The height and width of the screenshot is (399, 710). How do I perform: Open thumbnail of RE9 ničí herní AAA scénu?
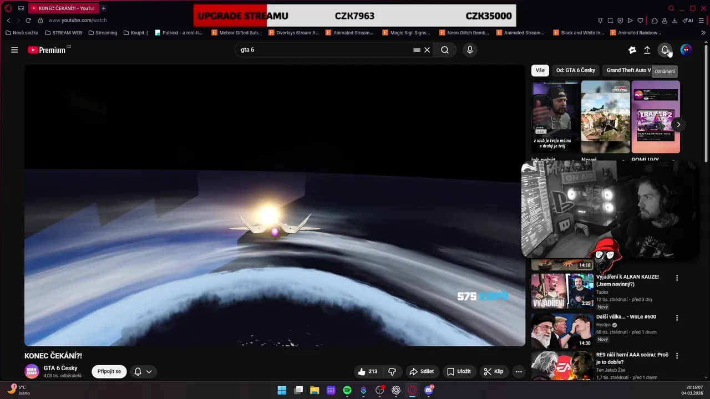coord(562,366)
